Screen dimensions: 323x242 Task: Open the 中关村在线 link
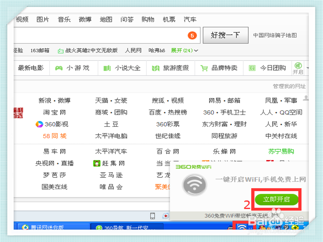coord(281,136)
